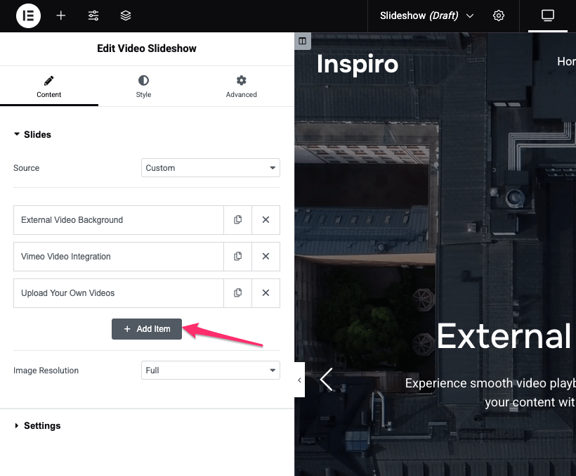Open the Structure layers icon
The height and width of the screenshot is (476, 576).
[126, 15]
